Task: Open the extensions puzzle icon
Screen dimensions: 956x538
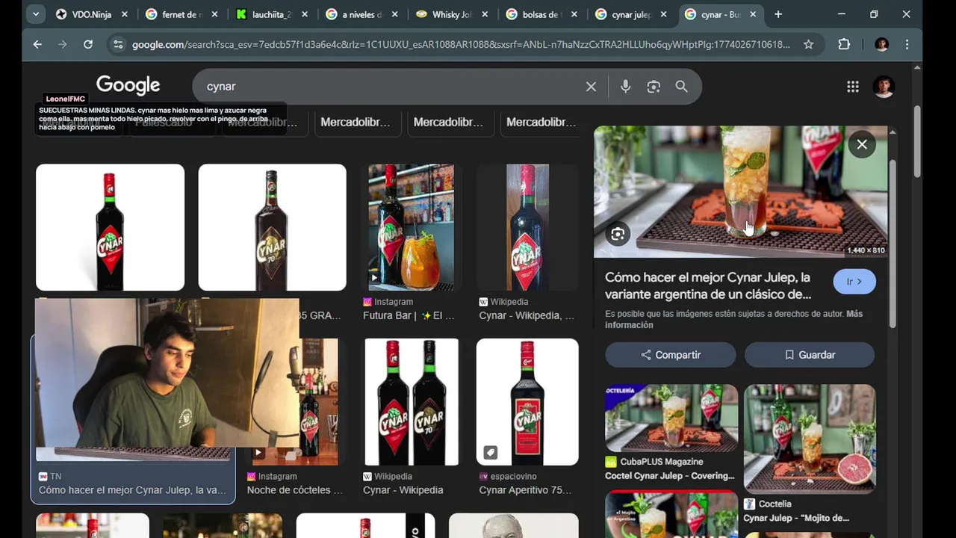Action: [844, 44]
